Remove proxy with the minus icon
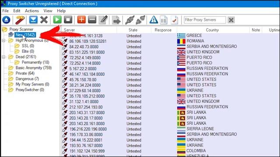Screen dimensions: 280x157 [92, 20]
